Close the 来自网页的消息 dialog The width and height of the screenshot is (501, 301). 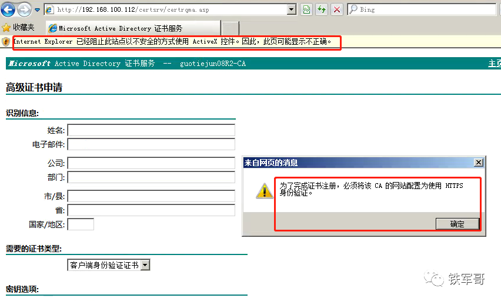[x=479, y=163]
